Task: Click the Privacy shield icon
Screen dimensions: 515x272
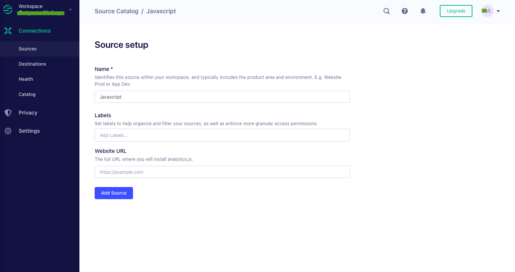Action: tap(8, 113)
